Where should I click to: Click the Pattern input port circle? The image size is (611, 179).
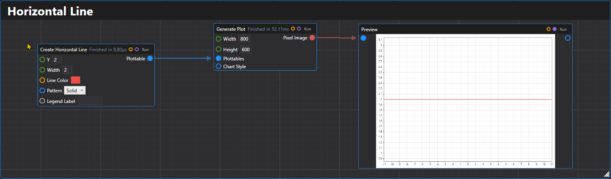pyautogui.click(x=42, y=91)
